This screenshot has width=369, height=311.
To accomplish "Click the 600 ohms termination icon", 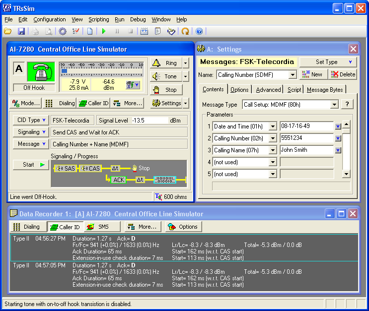I will pos(158,197).
